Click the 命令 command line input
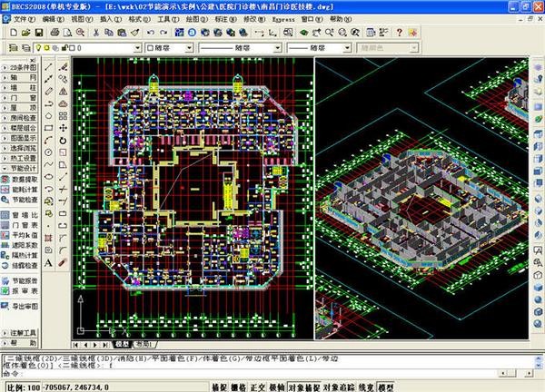 point(251,374)
